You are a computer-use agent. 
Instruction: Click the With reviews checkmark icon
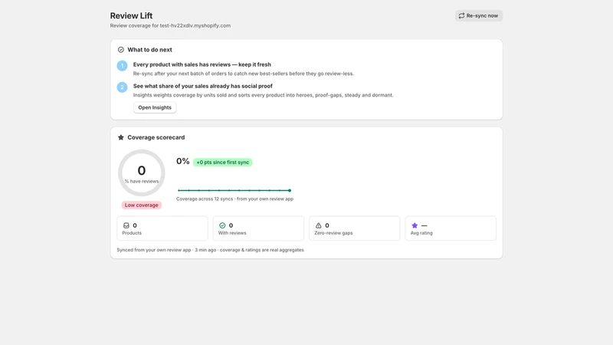click(222, 225)
